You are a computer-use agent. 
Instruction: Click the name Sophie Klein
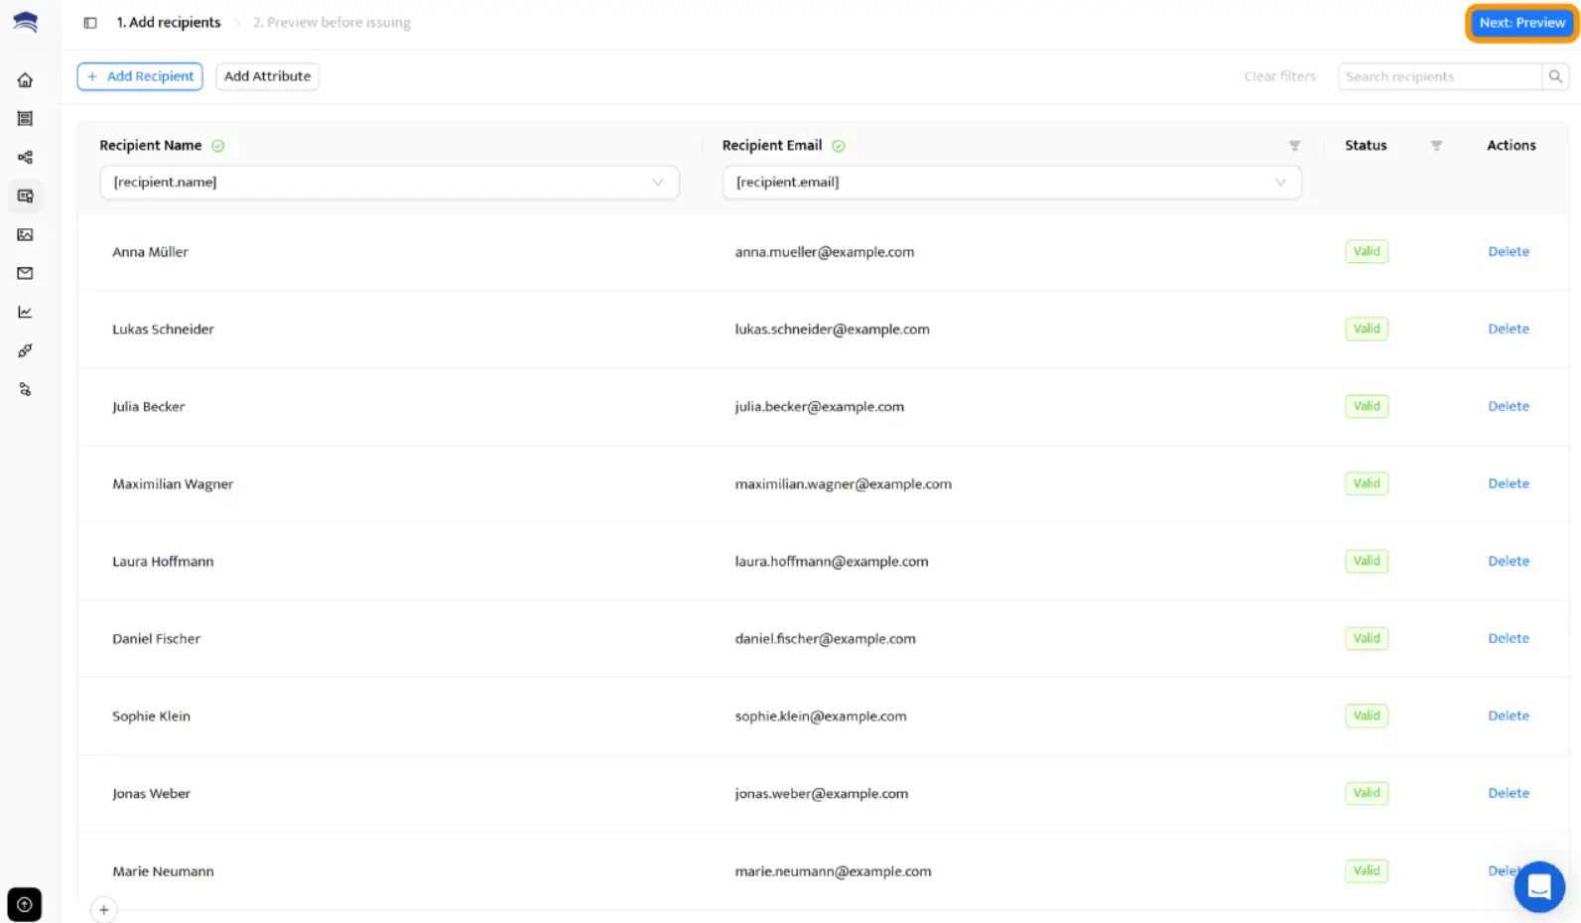coord(151,717)
